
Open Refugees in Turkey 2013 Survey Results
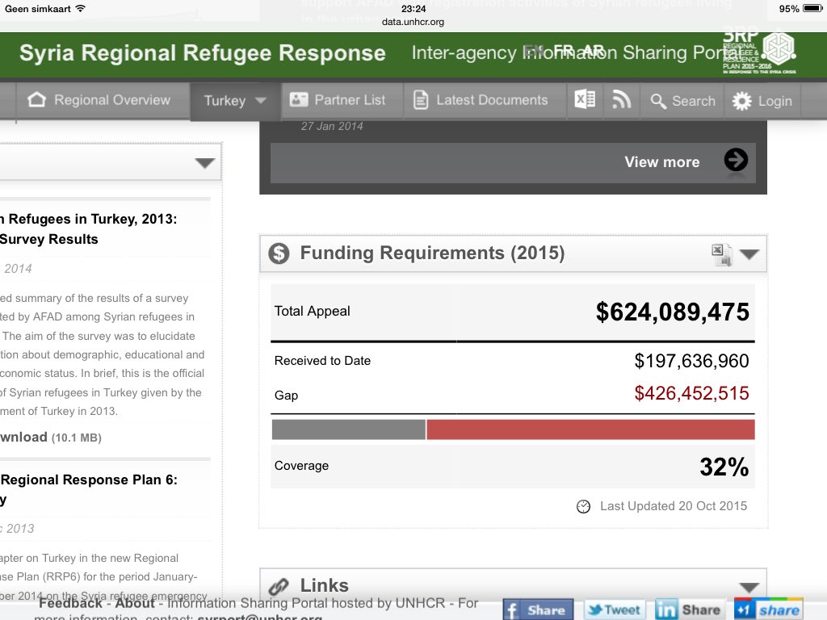89,228
